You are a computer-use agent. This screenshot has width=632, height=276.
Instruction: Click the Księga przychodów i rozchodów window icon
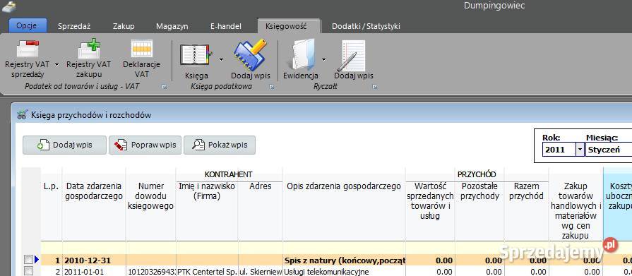[22, 115]
